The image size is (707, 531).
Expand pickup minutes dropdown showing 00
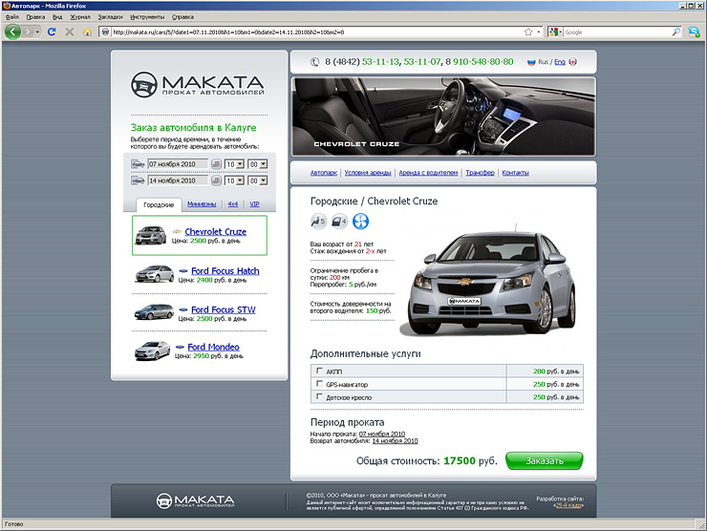(257, 164)
